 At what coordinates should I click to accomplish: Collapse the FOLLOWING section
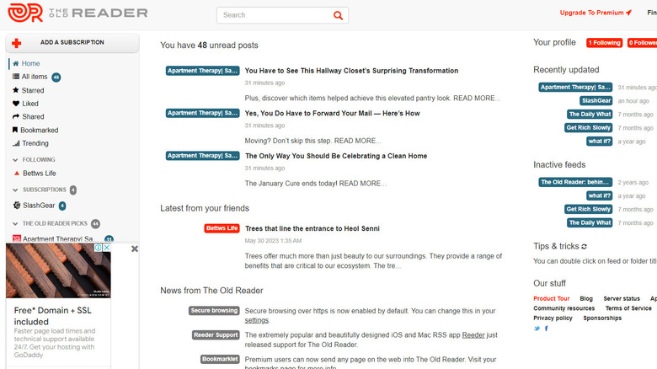[x=15, y=160]
